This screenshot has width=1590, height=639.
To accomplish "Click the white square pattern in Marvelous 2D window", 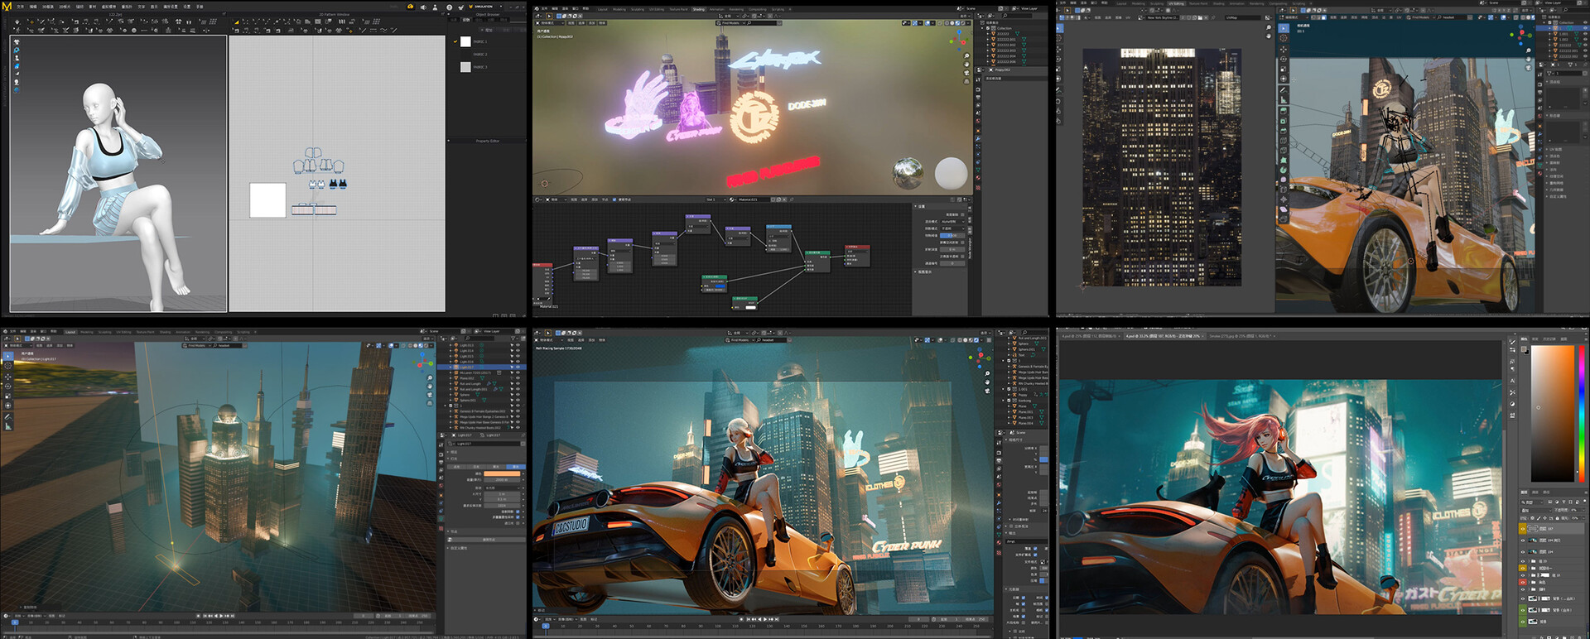I will (267, 200).
